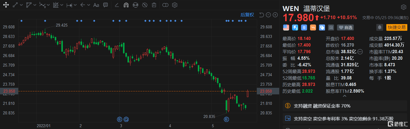
Task: Select the trend line drawing tool
Action: tap(15, 5)
